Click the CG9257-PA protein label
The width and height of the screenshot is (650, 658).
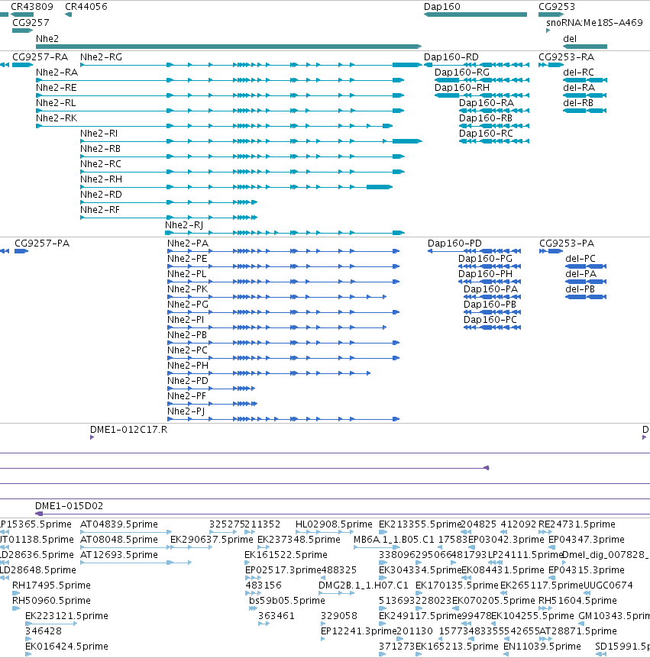click(42, 244)
